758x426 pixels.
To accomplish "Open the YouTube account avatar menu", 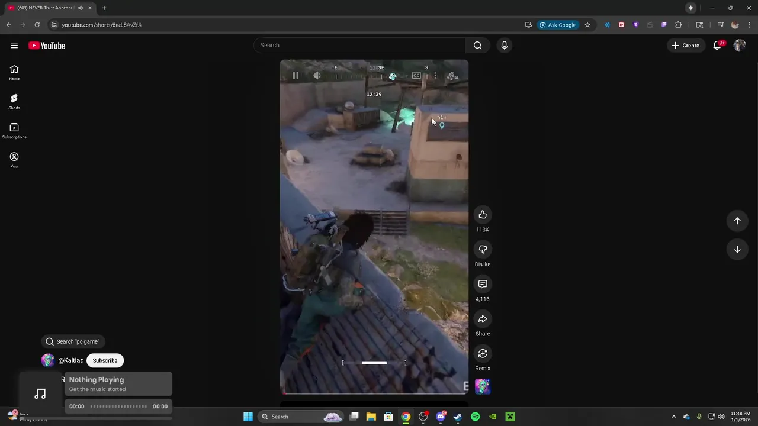I will point(740,46).
